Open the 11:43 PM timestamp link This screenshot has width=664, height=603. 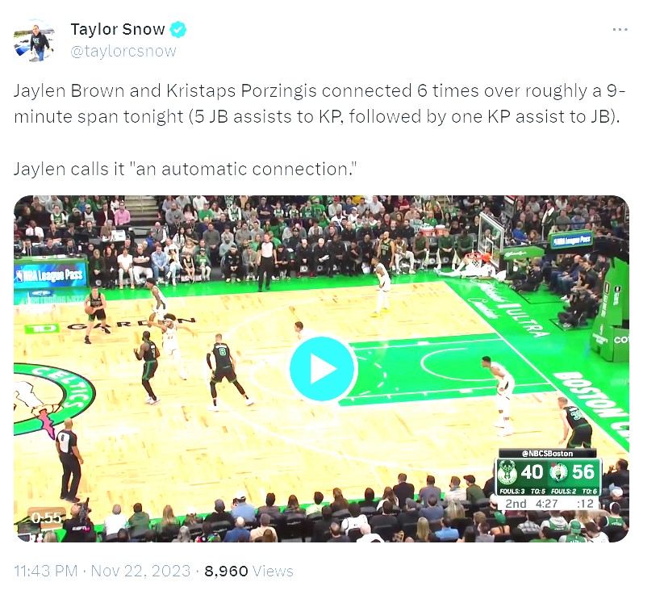pos(46,571)
